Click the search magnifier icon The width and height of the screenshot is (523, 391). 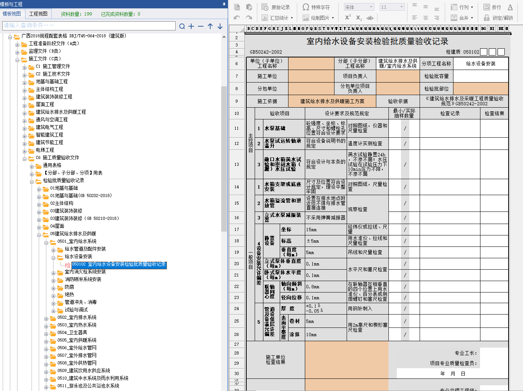pos(182,26)
